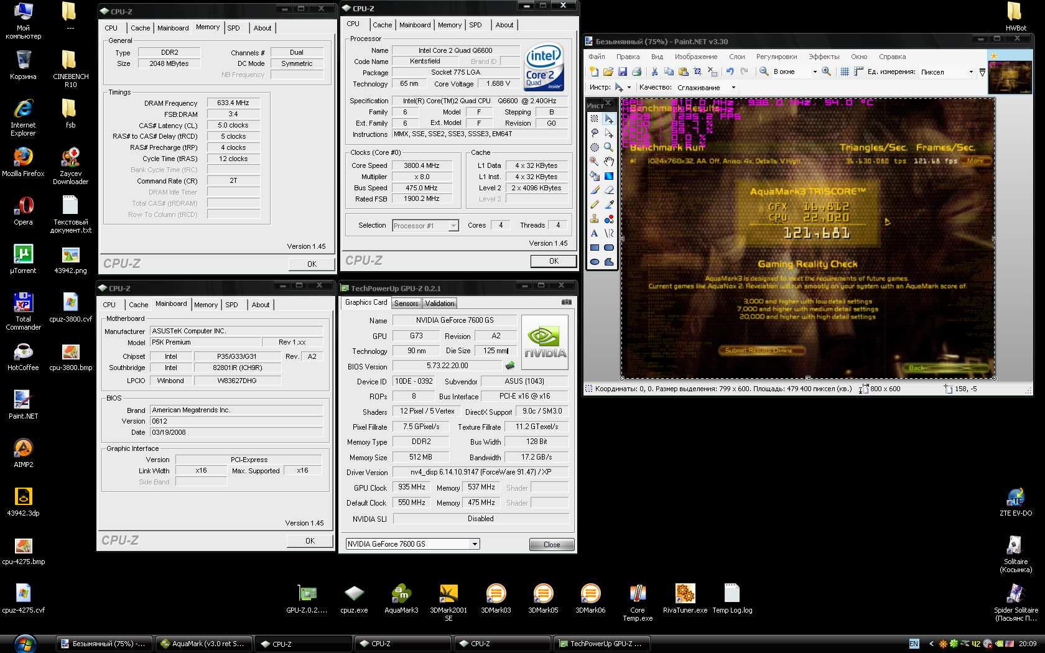Click BIOS save icon in GPU-Z

[x=510, y=366]
